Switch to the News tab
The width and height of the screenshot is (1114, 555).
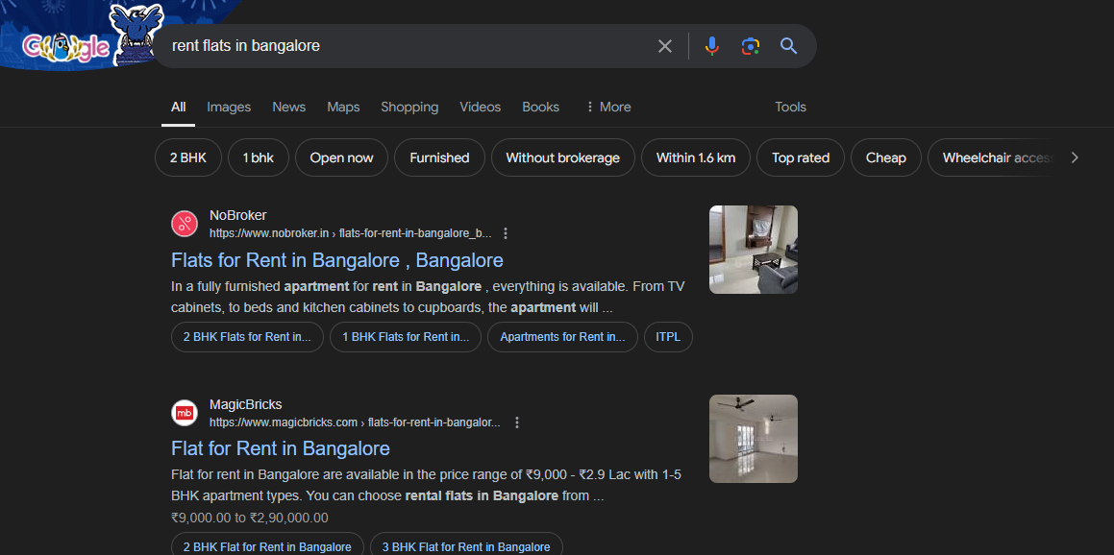(289, 108)
